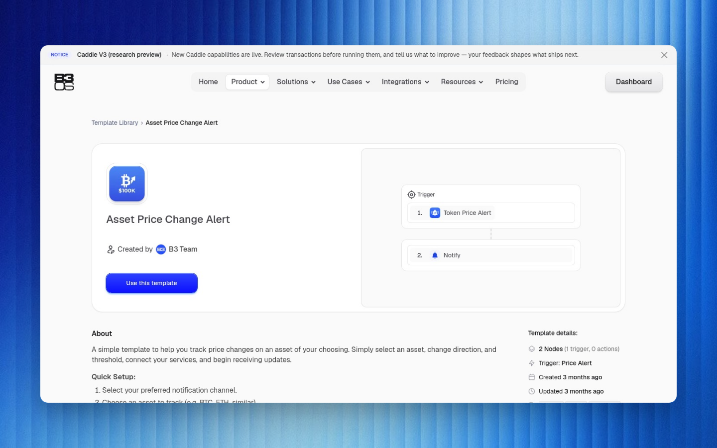717x448 pixels.
Task: Select the Notify node
Action: (x=490, y=255)
